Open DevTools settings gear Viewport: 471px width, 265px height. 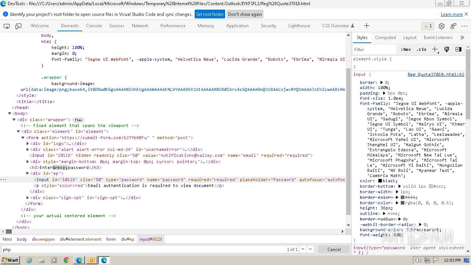(442, 26)
